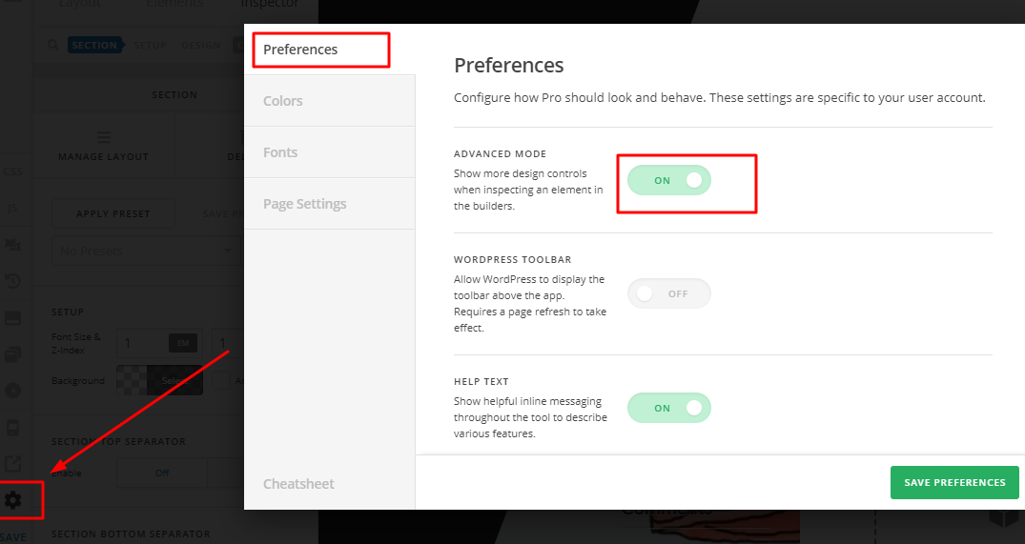The image size is (1025, 544).
Task: Open the undo history clock icon
Action: coord(13,281)
